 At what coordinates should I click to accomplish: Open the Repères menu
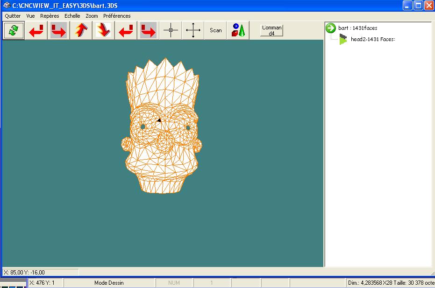(50, 16)
